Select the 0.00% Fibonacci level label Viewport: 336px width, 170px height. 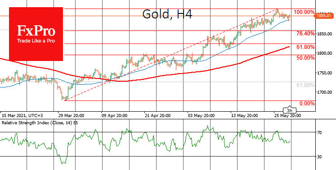point(307,104)
